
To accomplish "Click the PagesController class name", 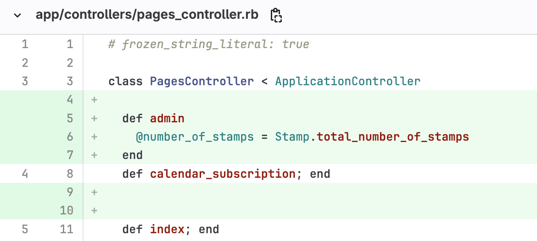I will point(201,82).
